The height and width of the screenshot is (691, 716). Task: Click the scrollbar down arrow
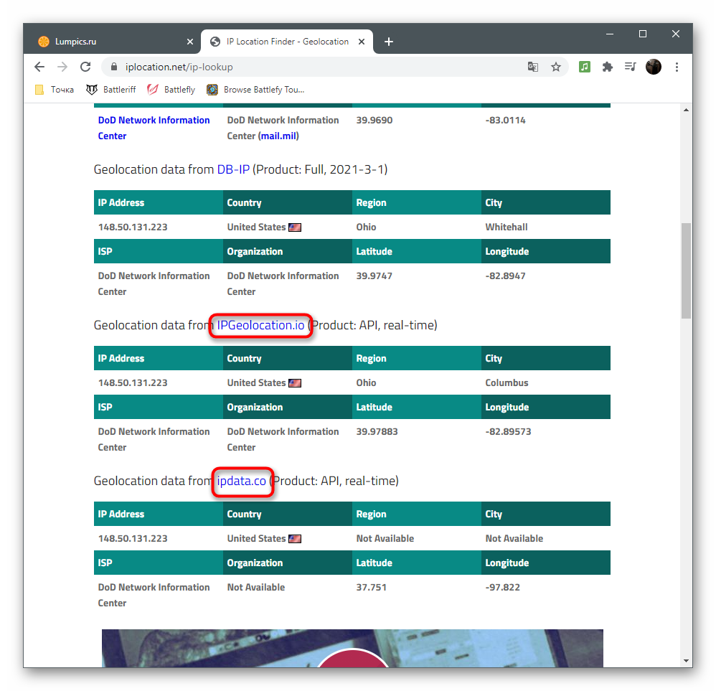pyautogui.click(x=687, y=660)
